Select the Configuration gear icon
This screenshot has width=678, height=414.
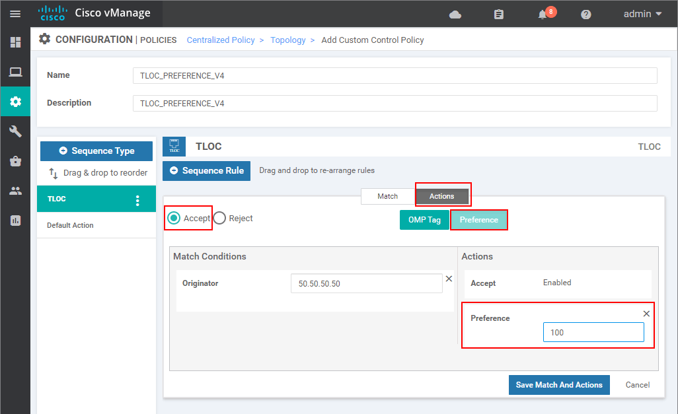[15, 101]
